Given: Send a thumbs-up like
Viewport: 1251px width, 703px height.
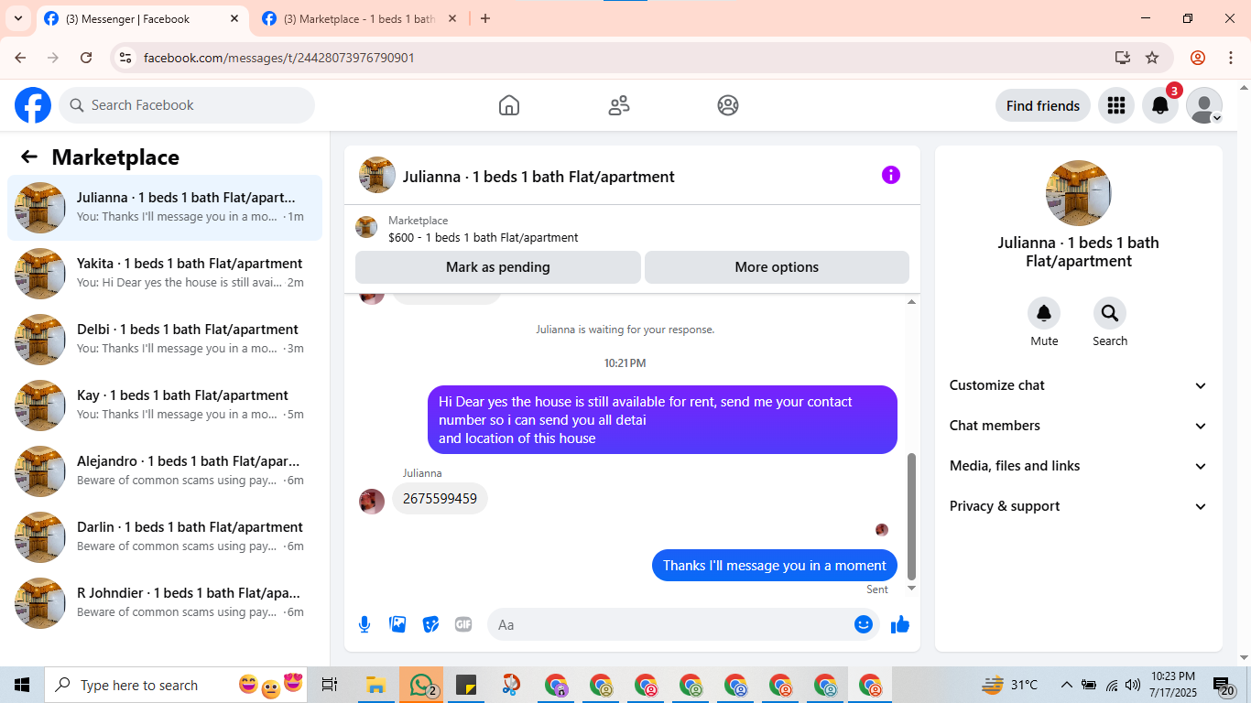Looking at the screenshot, I should coord(900,624).
